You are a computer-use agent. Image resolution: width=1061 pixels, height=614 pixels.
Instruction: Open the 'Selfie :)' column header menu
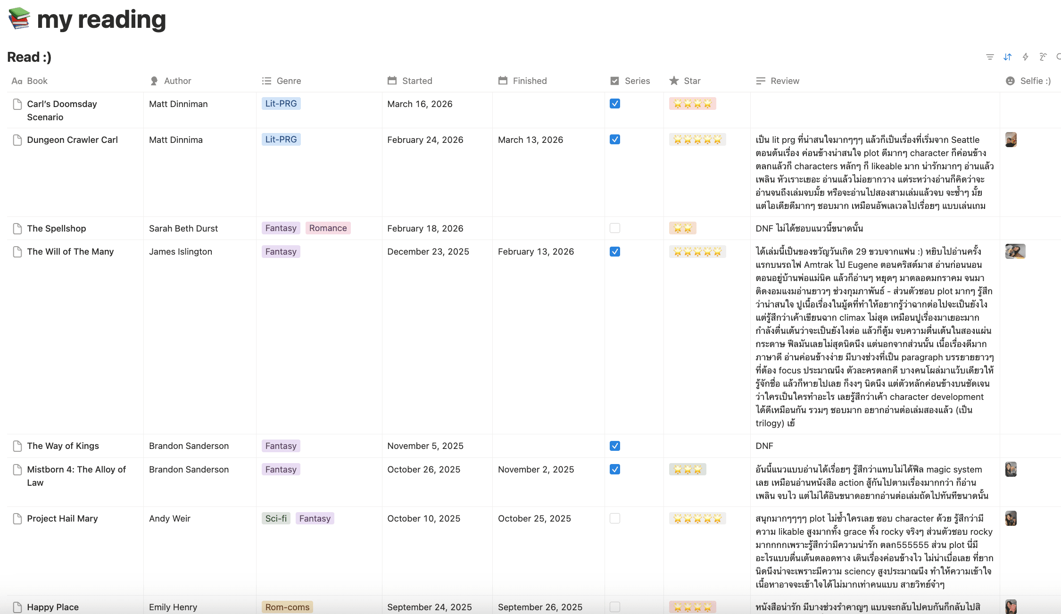tap(1034, 81)
